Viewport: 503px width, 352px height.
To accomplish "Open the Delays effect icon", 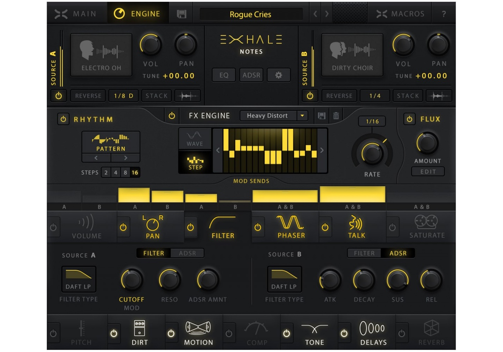I will pyautogui.click(x=373, y=332).
